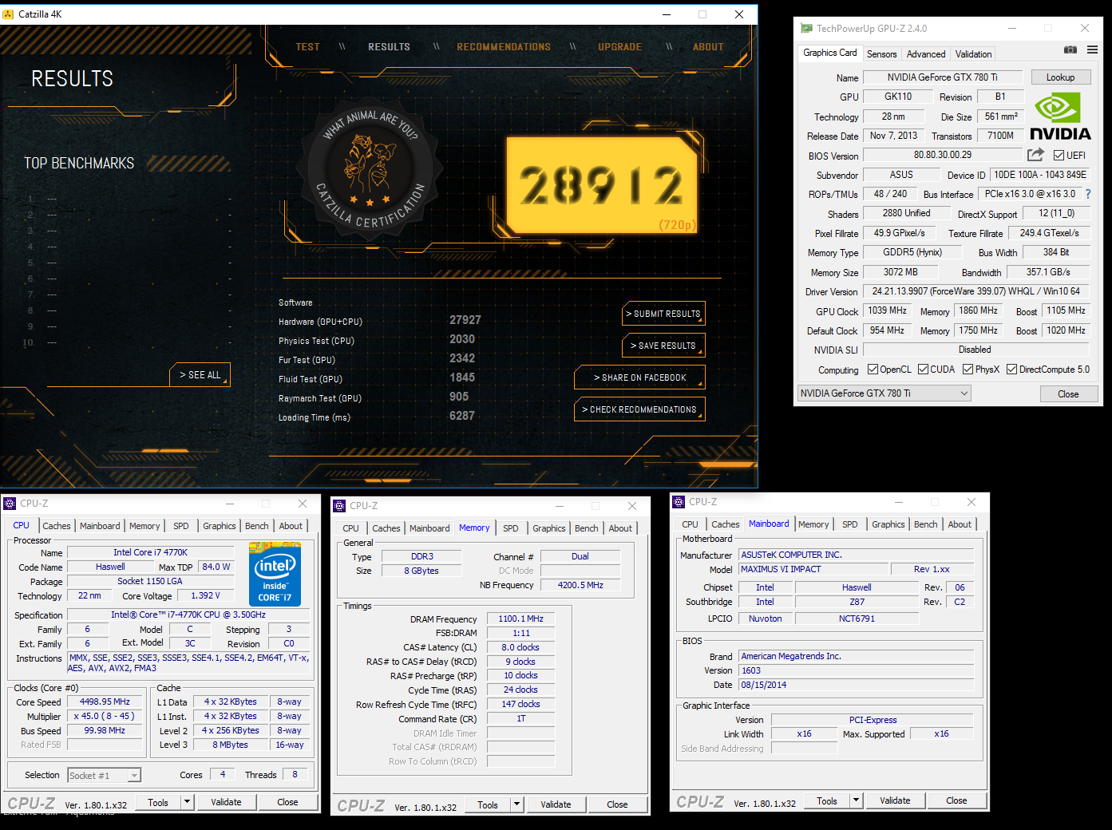The image size is (1112, 830).
Task: Click the 28912 score display
Action: (x=602, y=185)
